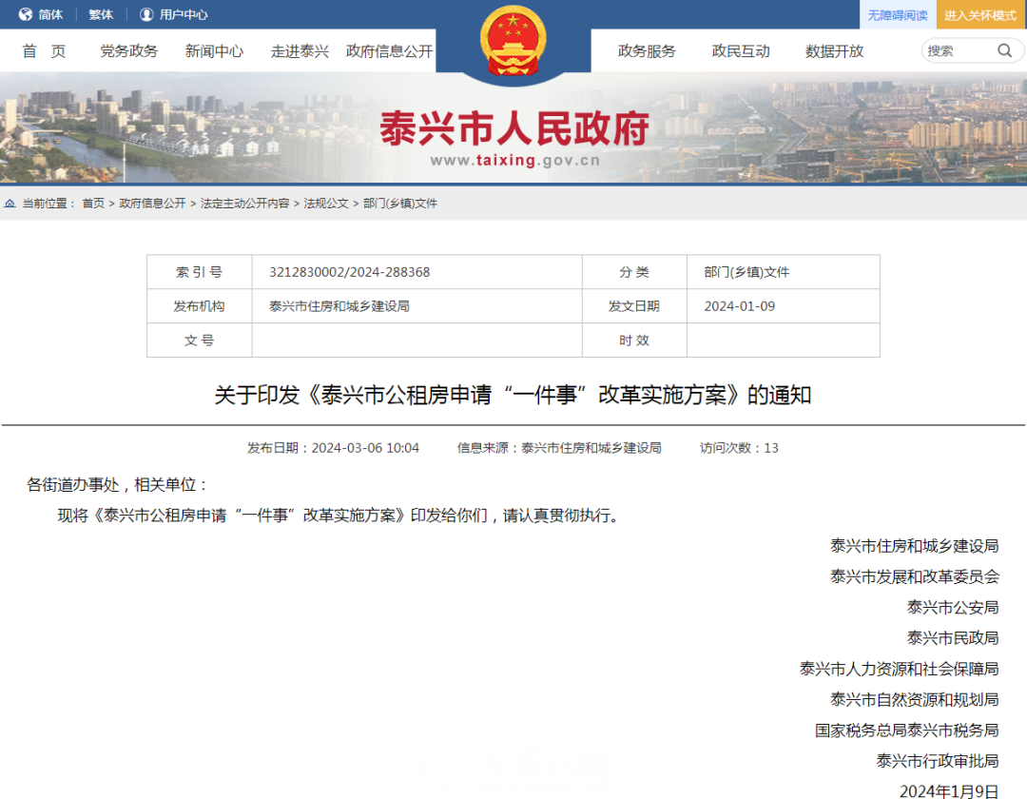The width and height of the screenshot is (1027, 799).
Task: Click breadcrumb link 法定主动公开内容
Action: [x=245, y=204]
